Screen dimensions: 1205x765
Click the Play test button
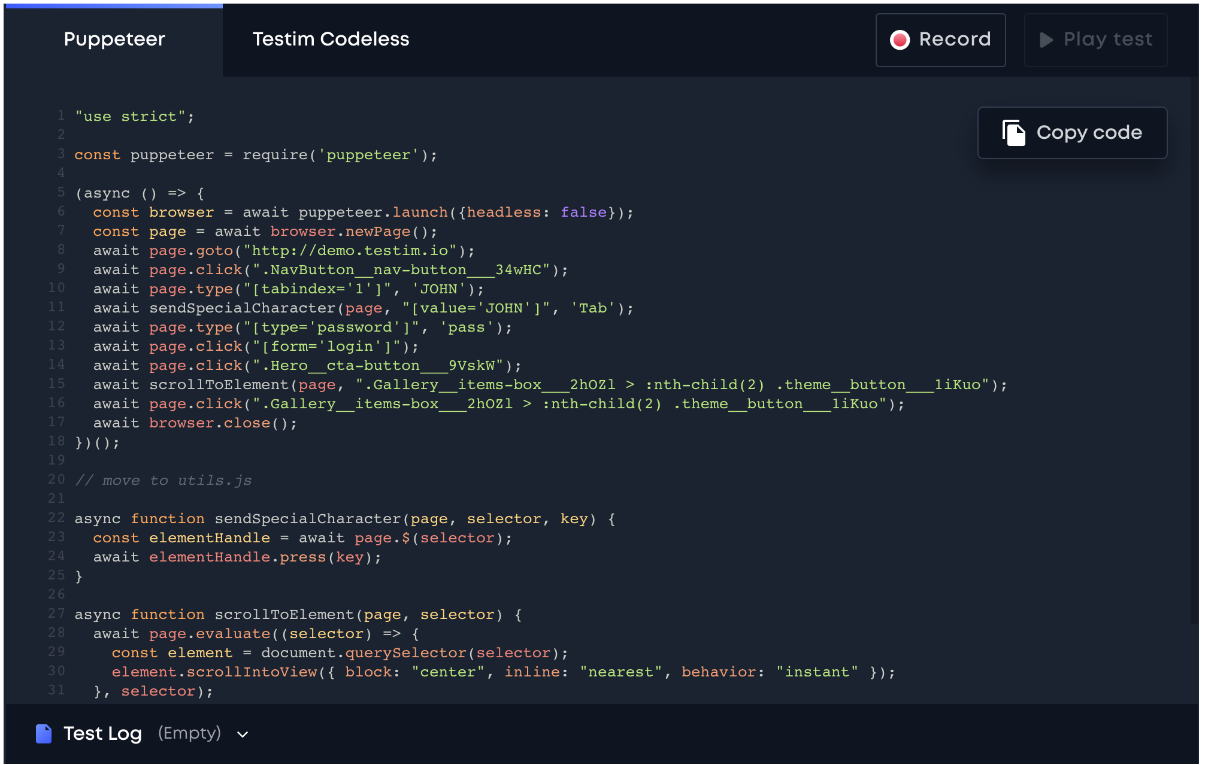point(1095,40)
